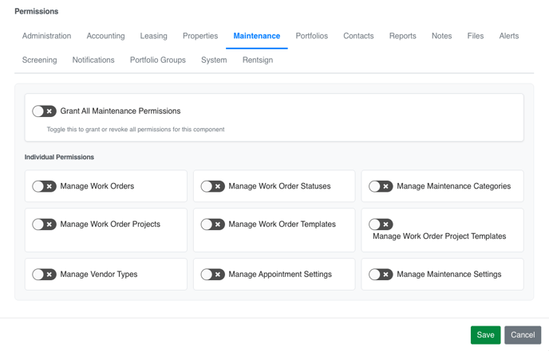Enable Manage Vendor Types permission

click(44, 274)
